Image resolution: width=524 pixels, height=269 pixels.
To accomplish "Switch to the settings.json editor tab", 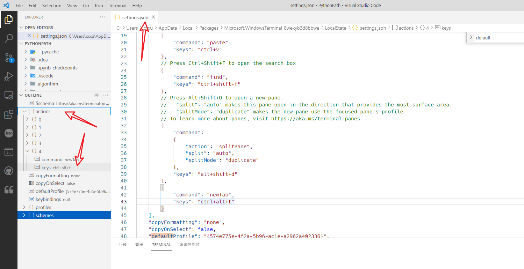I will [x=135, y=17].
